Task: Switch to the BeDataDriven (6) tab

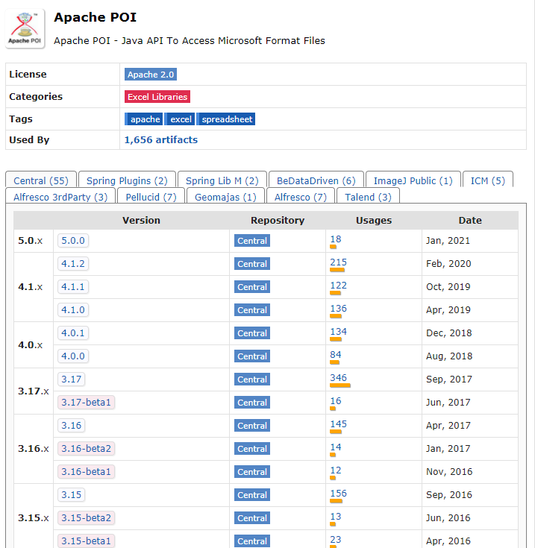Action: (316, 180)
